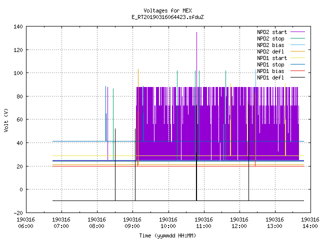Click the 190316 14:00 time tick label
This screenshot has width=320, height=240.
(x=310, y=223)
